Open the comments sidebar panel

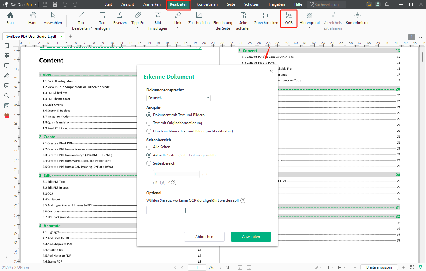[x=7, y=66]
